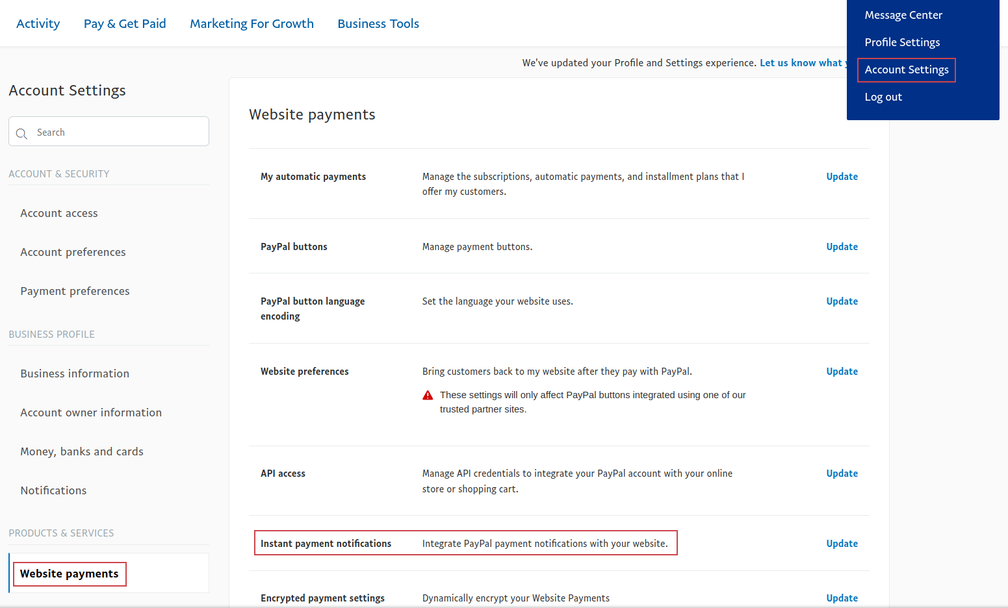This screenshot has width=1008, height=608.
Task: Update API access credentials
Action: [842, 474]
